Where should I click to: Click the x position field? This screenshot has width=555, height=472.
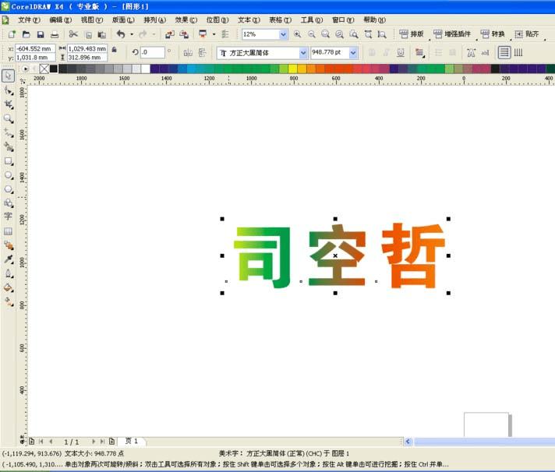click(x=35, y=48)
